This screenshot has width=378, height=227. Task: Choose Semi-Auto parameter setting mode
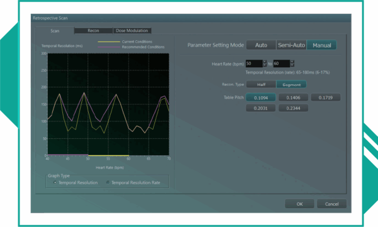(291, 45)
